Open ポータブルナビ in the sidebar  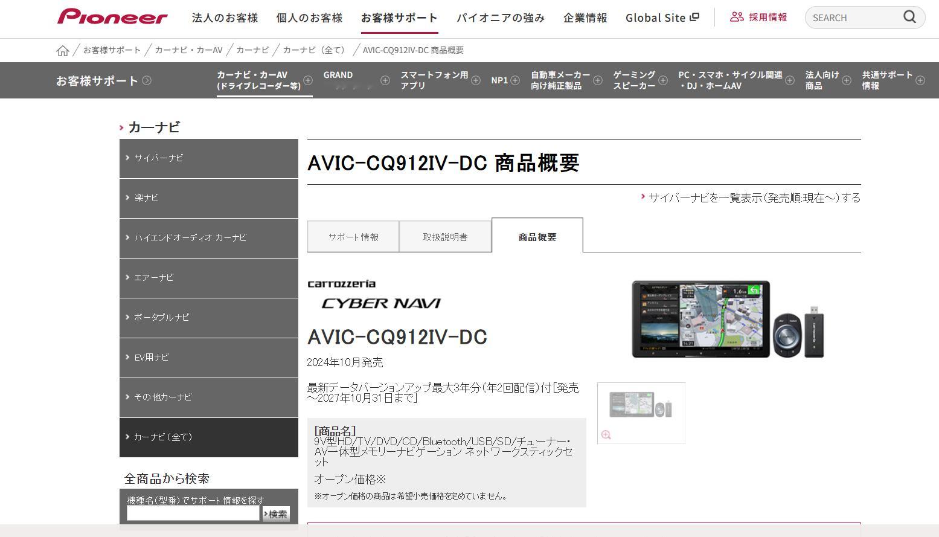(209, 318)
